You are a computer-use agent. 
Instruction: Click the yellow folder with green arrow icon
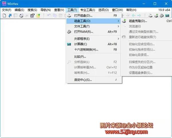click(38, 15)
